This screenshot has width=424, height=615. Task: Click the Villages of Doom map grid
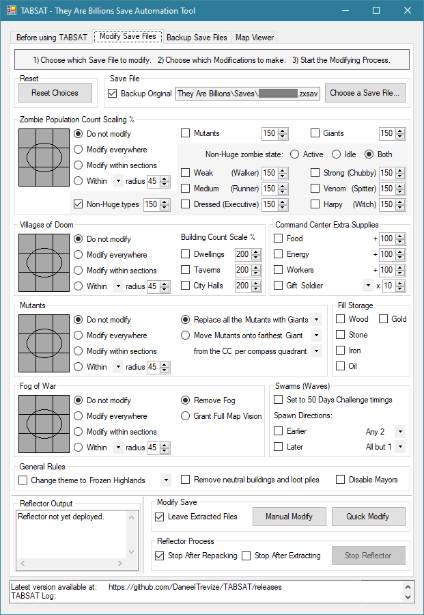tap(44, 262)
